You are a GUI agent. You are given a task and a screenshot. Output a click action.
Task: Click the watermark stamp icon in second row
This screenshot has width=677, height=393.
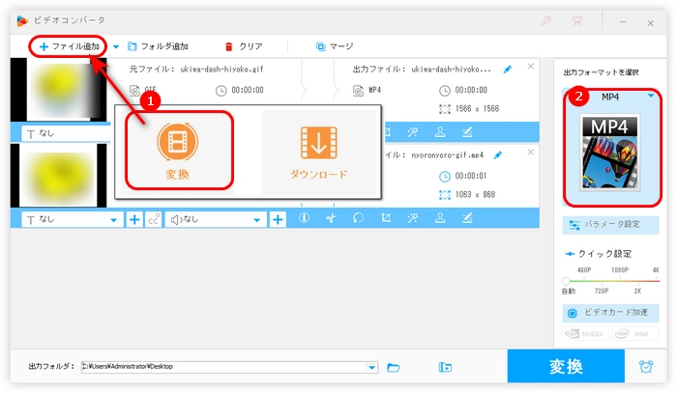click(x=439, y=219)
